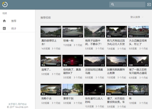Open thumbnail of 堵了一路之后 video
This screenshot has height=109, width=152.
pos(138,61)
